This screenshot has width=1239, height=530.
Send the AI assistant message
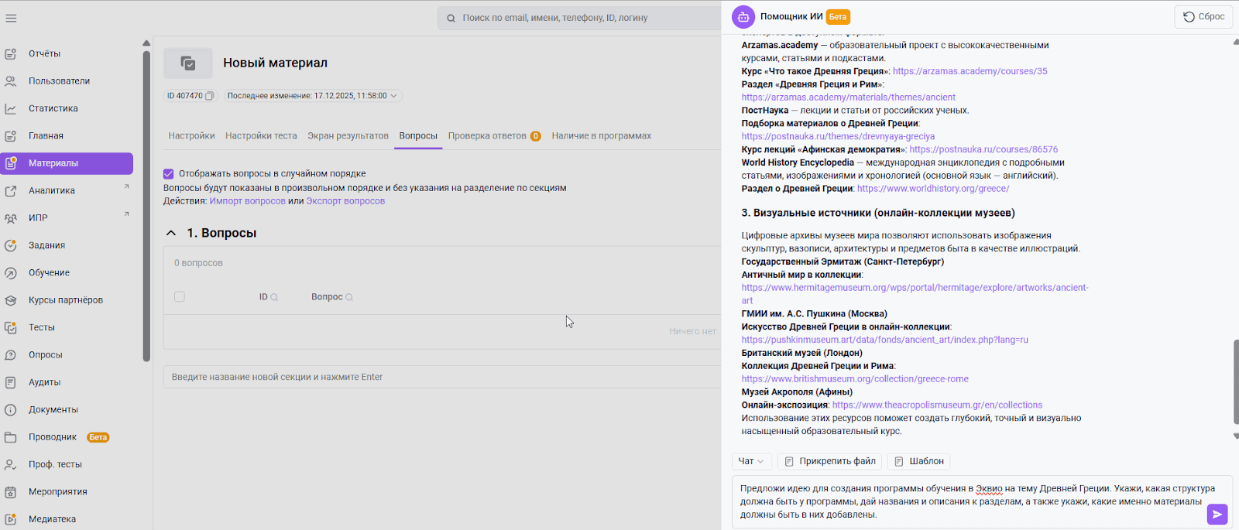(x=1217, y=515)
